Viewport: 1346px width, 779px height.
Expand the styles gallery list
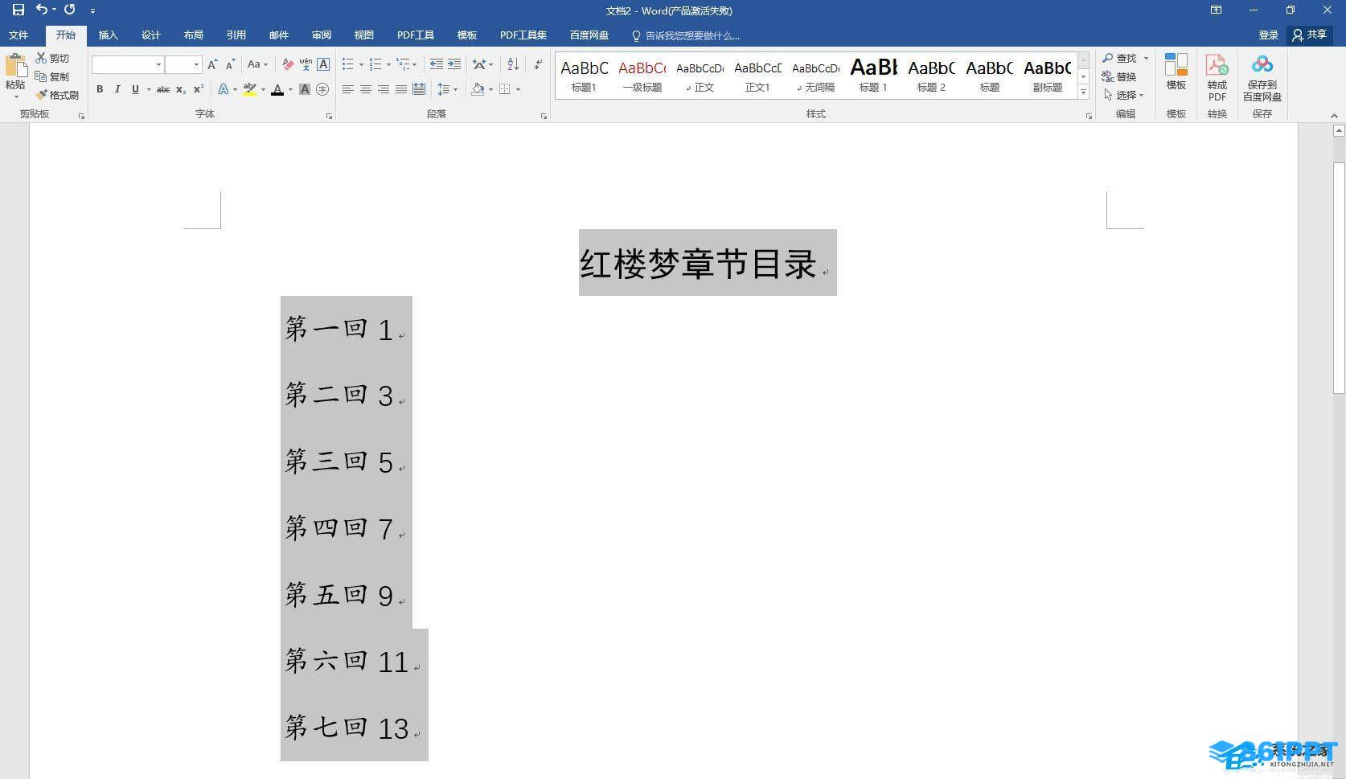point(1084,92)
